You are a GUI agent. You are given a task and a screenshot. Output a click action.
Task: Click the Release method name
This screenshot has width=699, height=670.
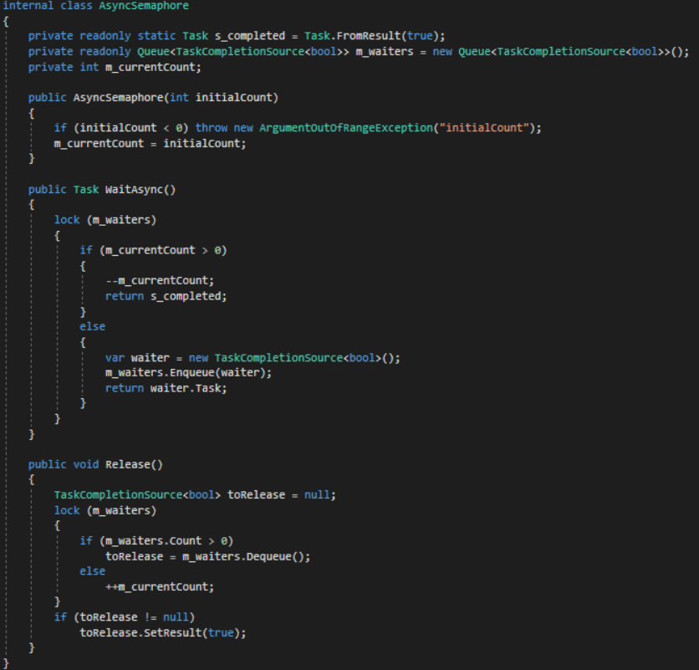coord(127,465)
